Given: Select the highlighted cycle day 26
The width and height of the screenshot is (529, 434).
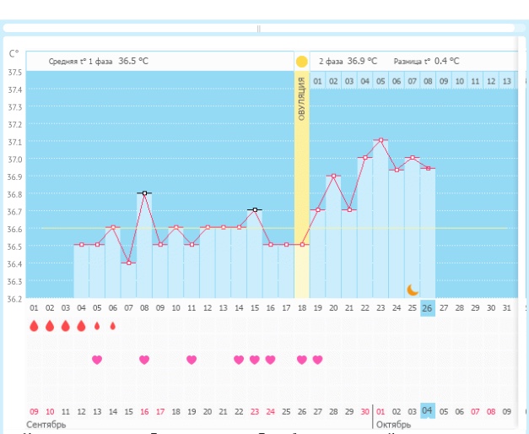Looking at the screenshot, I should click(428, 307).
